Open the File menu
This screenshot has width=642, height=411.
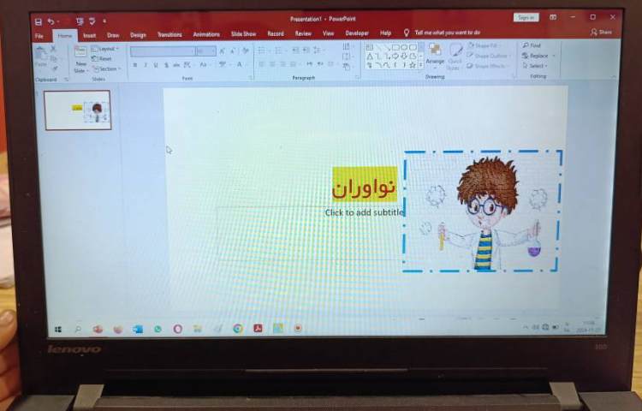coord(39,36)
